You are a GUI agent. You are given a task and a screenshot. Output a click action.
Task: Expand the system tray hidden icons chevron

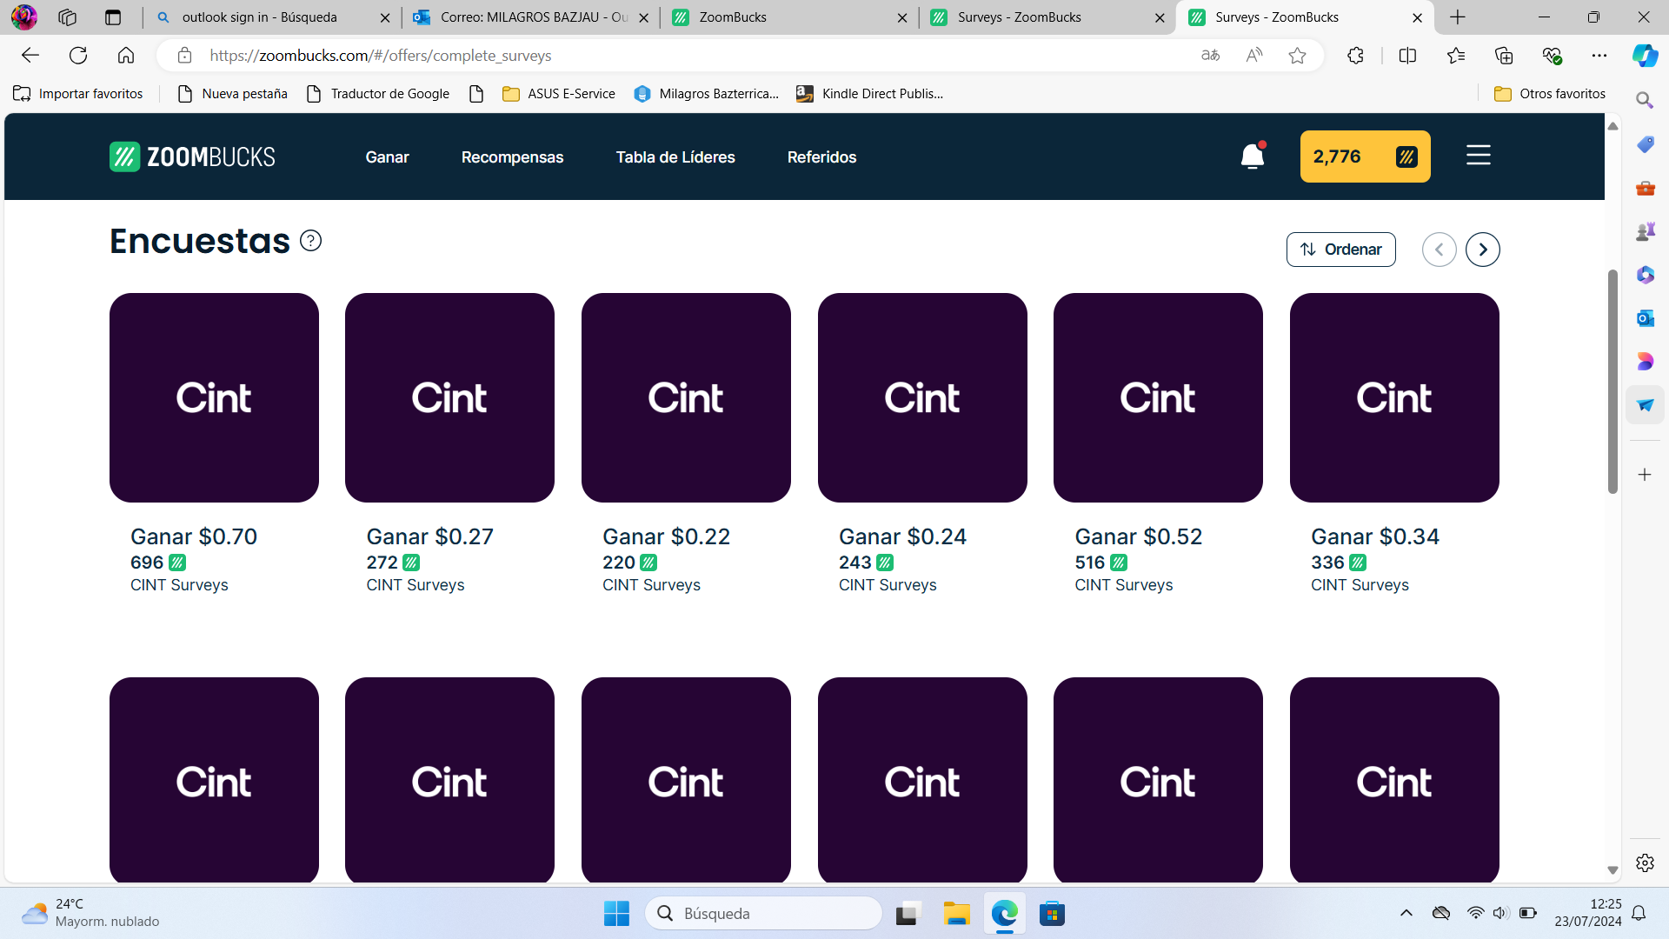(x=1406, y=913)
